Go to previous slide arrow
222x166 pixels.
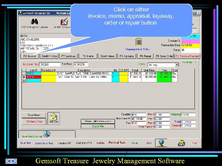8,161
